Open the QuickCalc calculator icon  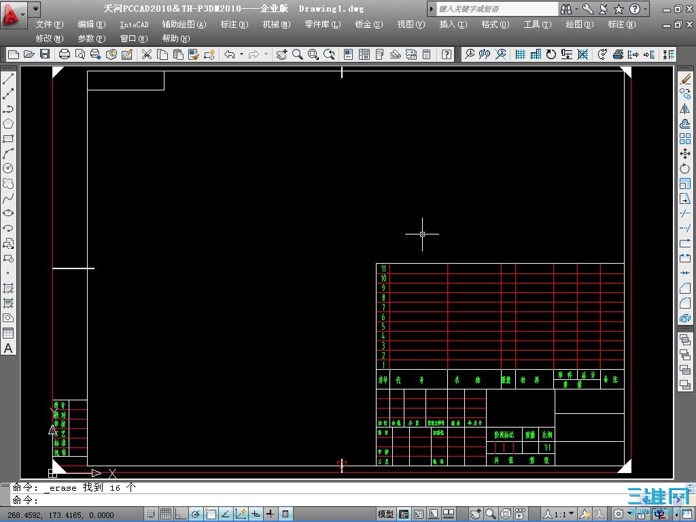click(427, 54)
